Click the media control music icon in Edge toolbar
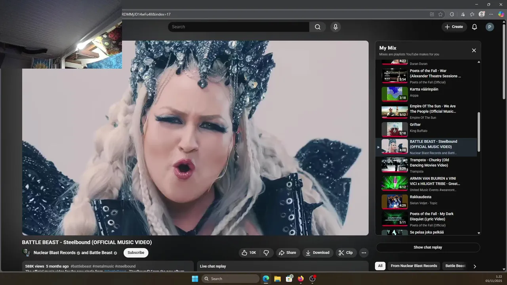This screenshot has height=285, width=507. [x=463, y=14]
